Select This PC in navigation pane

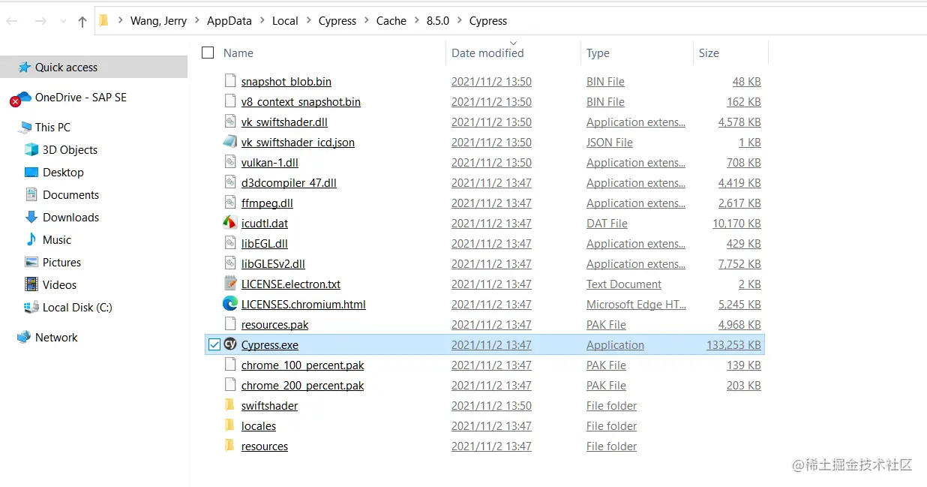click(52, 127)
